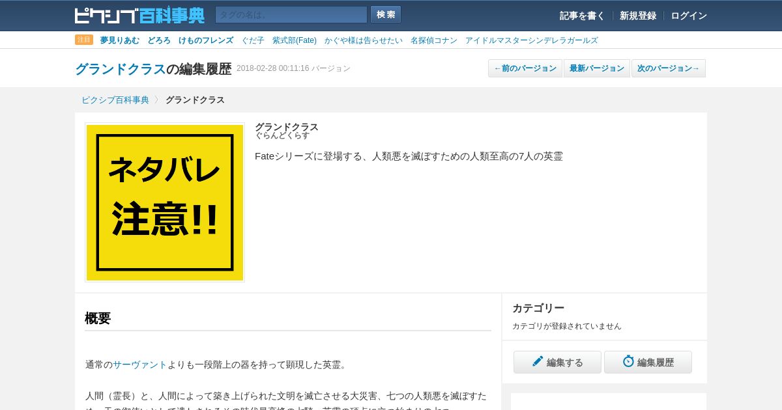This screenshot has width=782, height=410.
Task: Open グランドクラス title link in heading
Action: coord(121,69)
